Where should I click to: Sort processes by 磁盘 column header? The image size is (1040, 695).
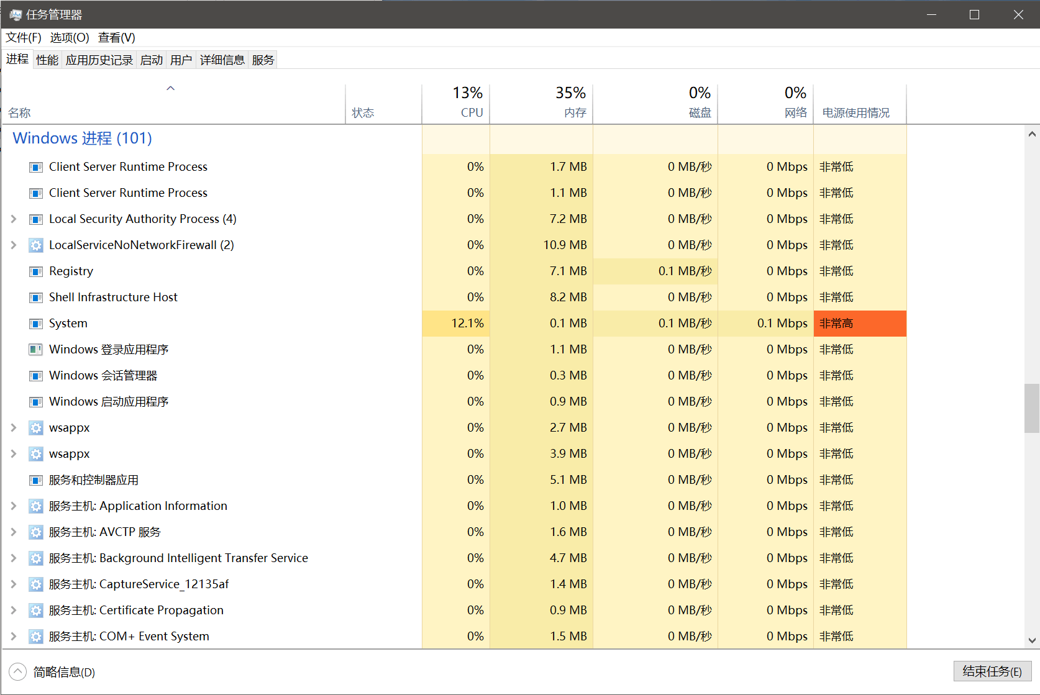tap(655, 104)
